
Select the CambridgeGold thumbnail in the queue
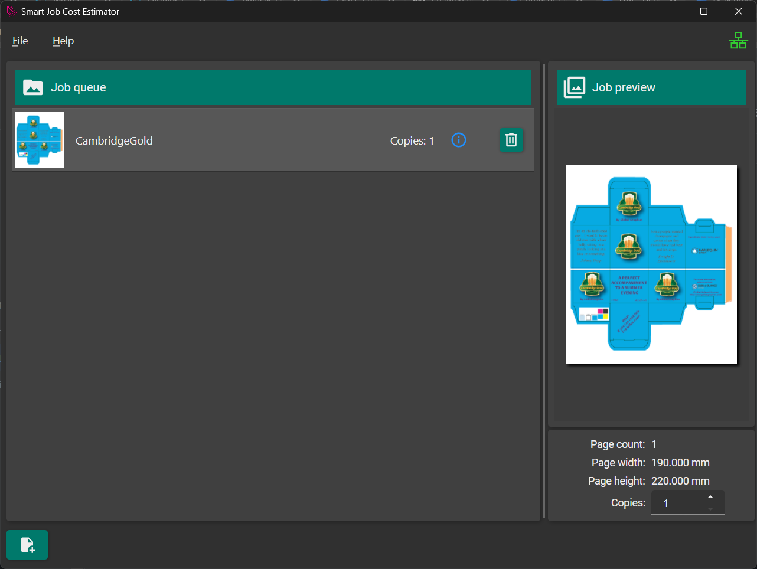click(40, 140)
